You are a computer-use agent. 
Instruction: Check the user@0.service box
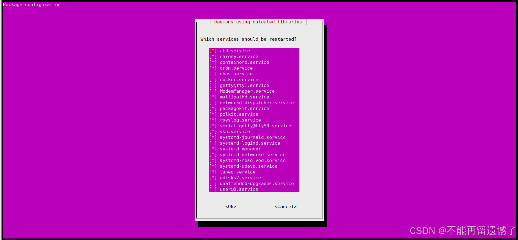pyautogui.click(x=213, y=189)
